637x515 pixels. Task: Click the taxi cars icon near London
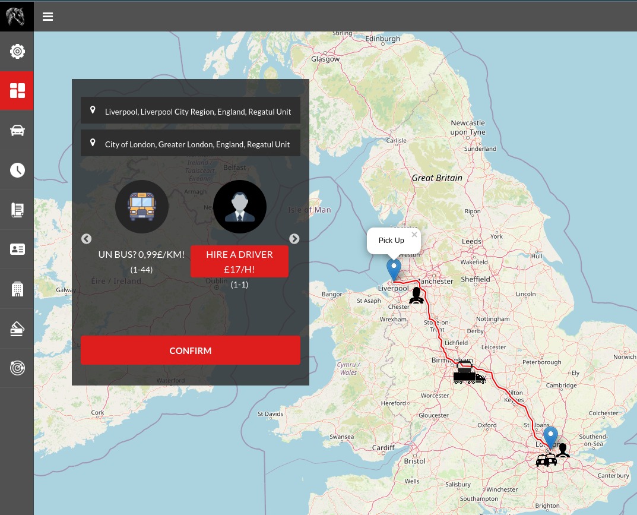point(546,460)
